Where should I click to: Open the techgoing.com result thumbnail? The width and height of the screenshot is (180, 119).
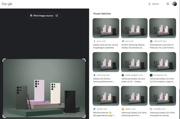[x=163, y=62]
